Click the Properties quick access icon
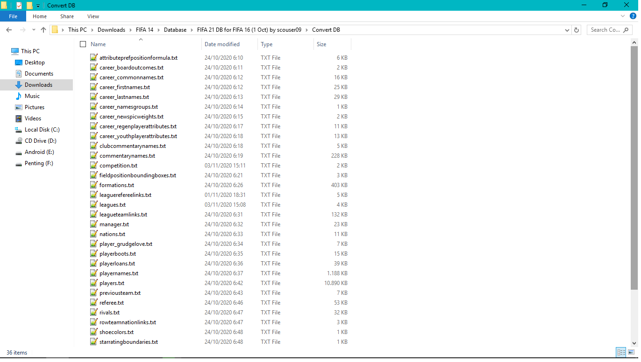The image size is (641, 362). tap(19, 5)
